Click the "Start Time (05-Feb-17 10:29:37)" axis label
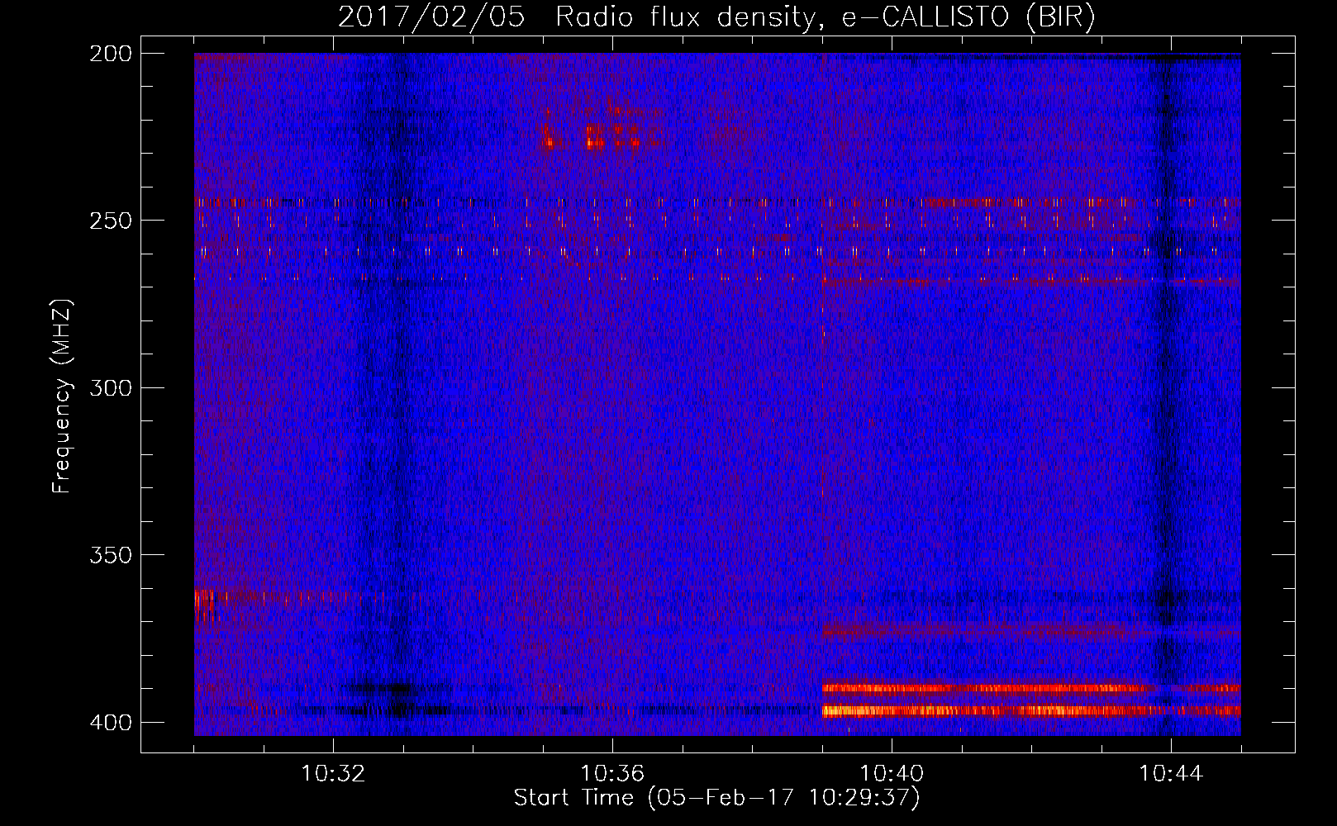This screenshot has width=1337, height=826. (716, 798)
